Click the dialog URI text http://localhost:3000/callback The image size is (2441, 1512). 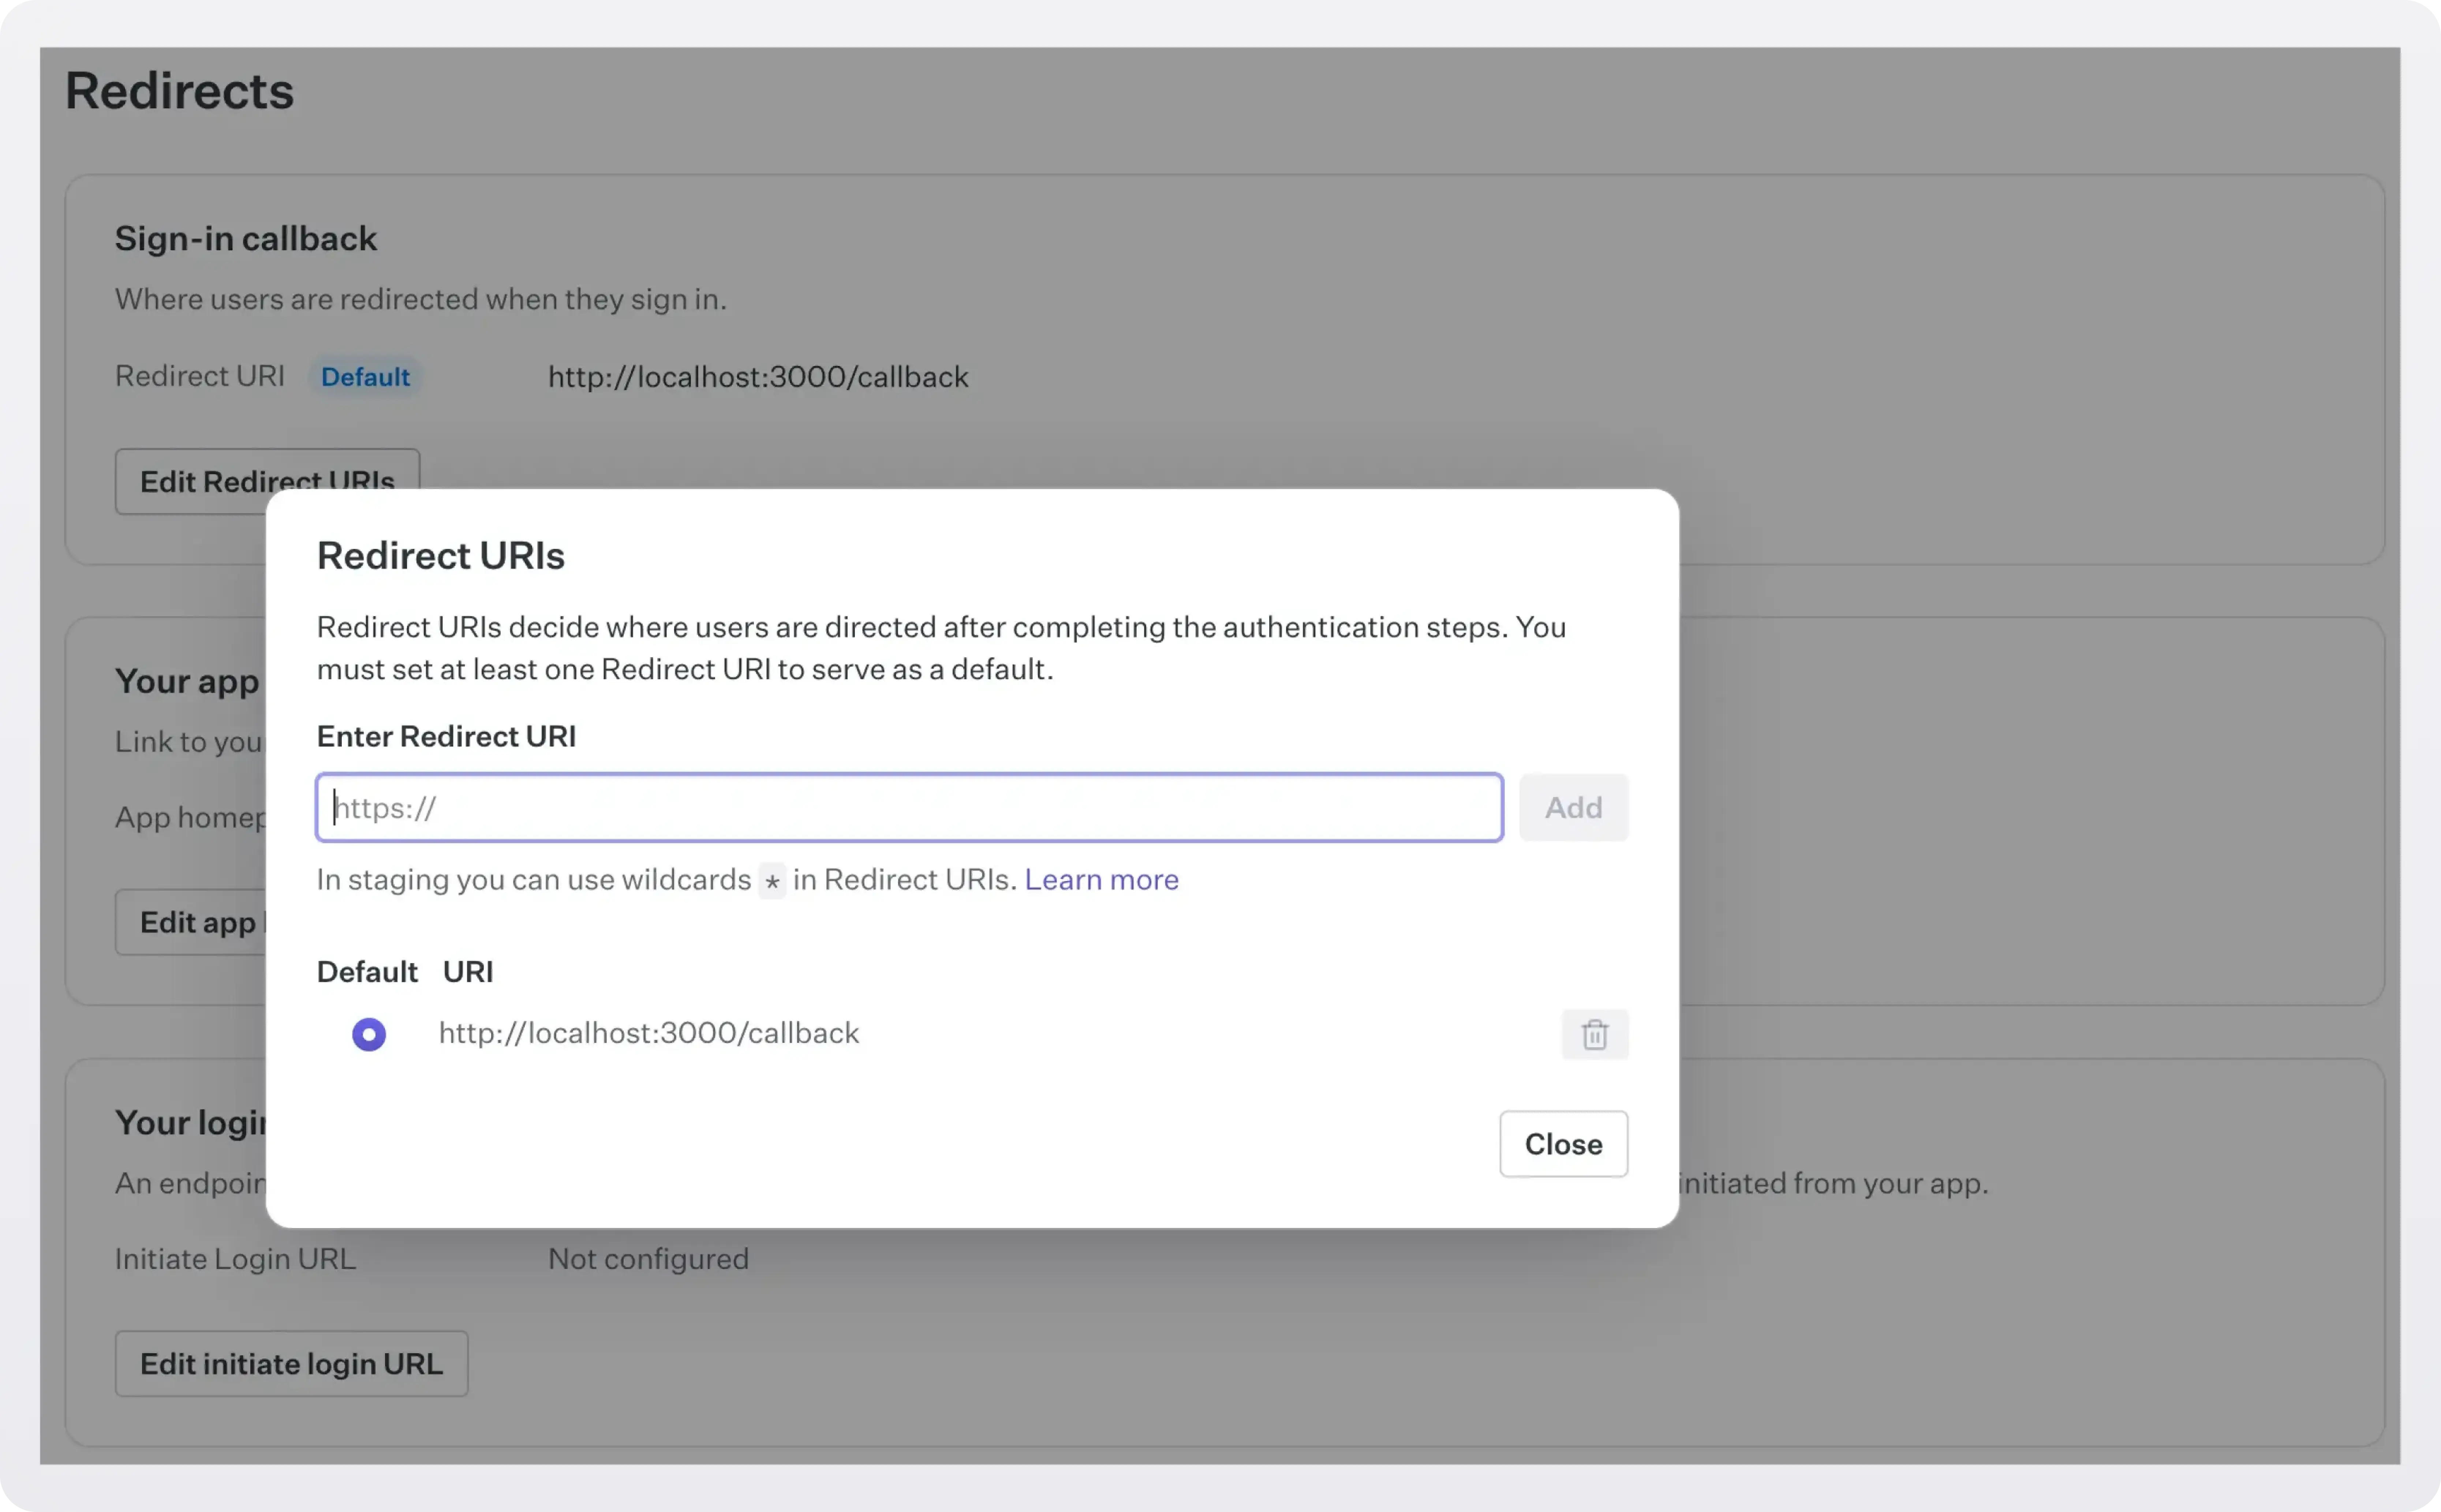[649, 1033]
